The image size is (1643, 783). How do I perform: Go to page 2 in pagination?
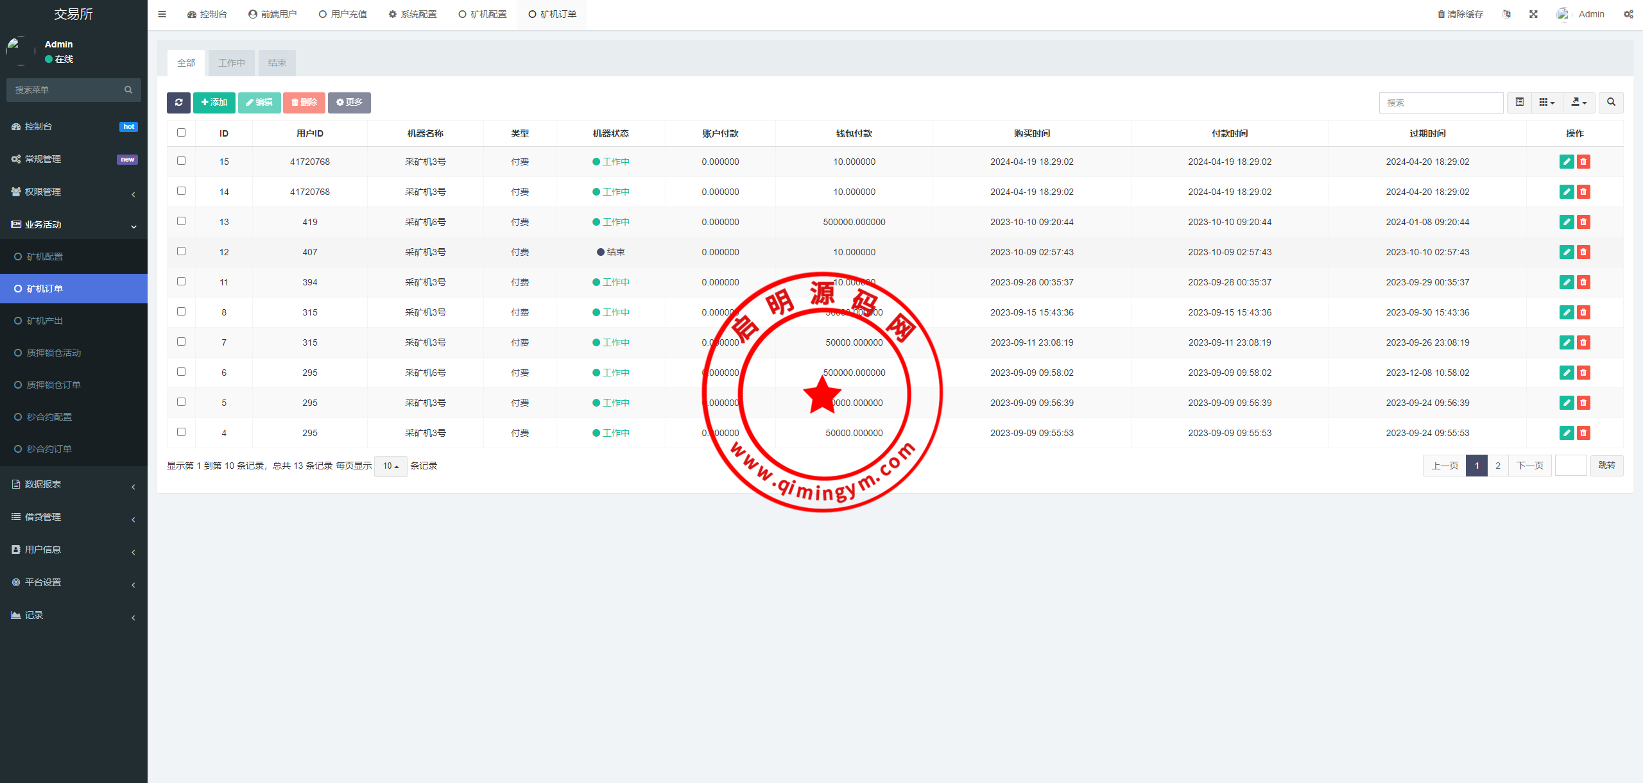click(x=1498, y=466)
